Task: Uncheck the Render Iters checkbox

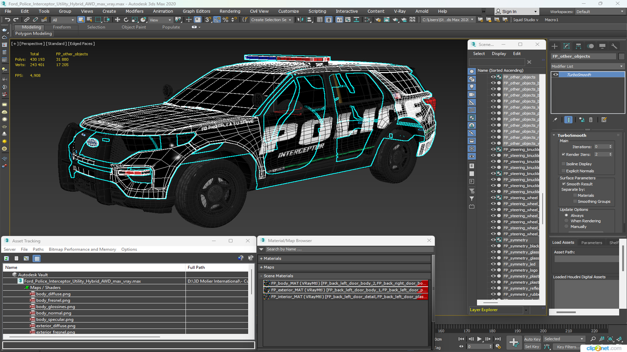Action: (x=563, y=154)
